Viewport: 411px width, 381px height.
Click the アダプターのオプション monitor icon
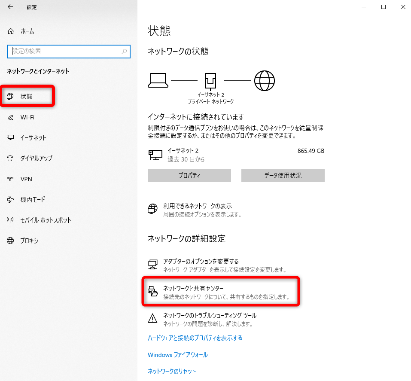[152, 264]
